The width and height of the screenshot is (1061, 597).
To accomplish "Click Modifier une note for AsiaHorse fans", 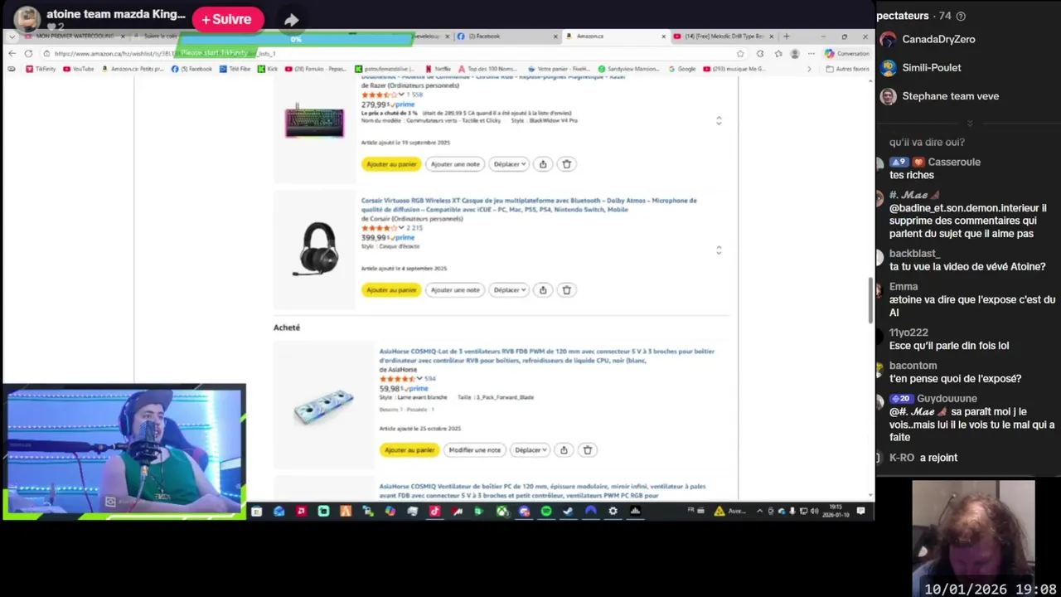I will 475,450.
